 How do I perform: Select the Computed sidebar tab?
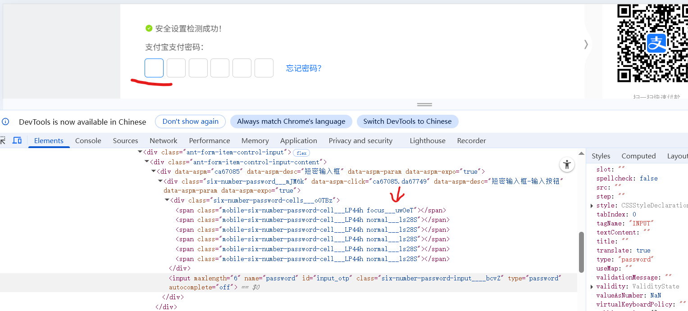pos(638,156)
